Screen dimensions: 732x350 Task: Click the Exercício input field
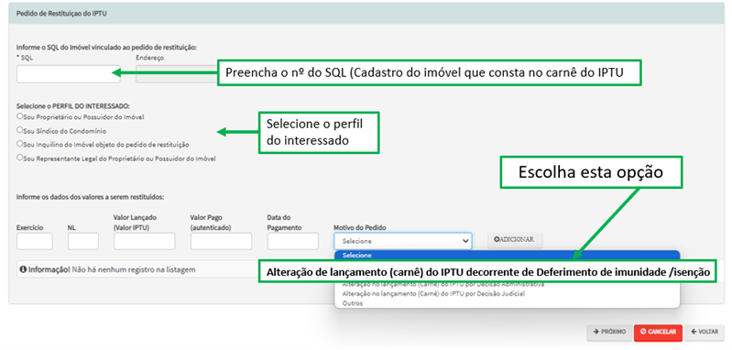(x=35, y=241)
